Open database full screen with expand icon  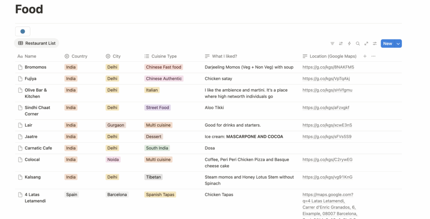coord(366,44)
